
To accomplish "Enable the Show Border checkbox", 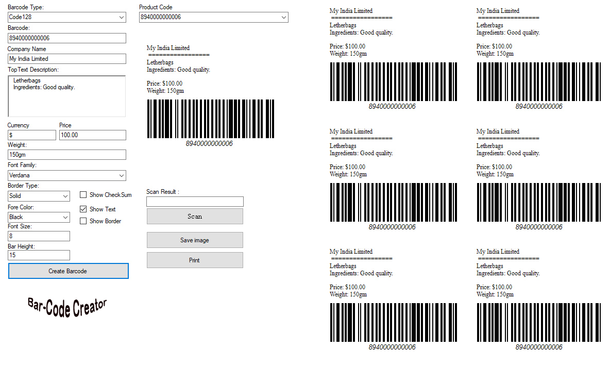I will pyautogui.click(x=83, y=221).
